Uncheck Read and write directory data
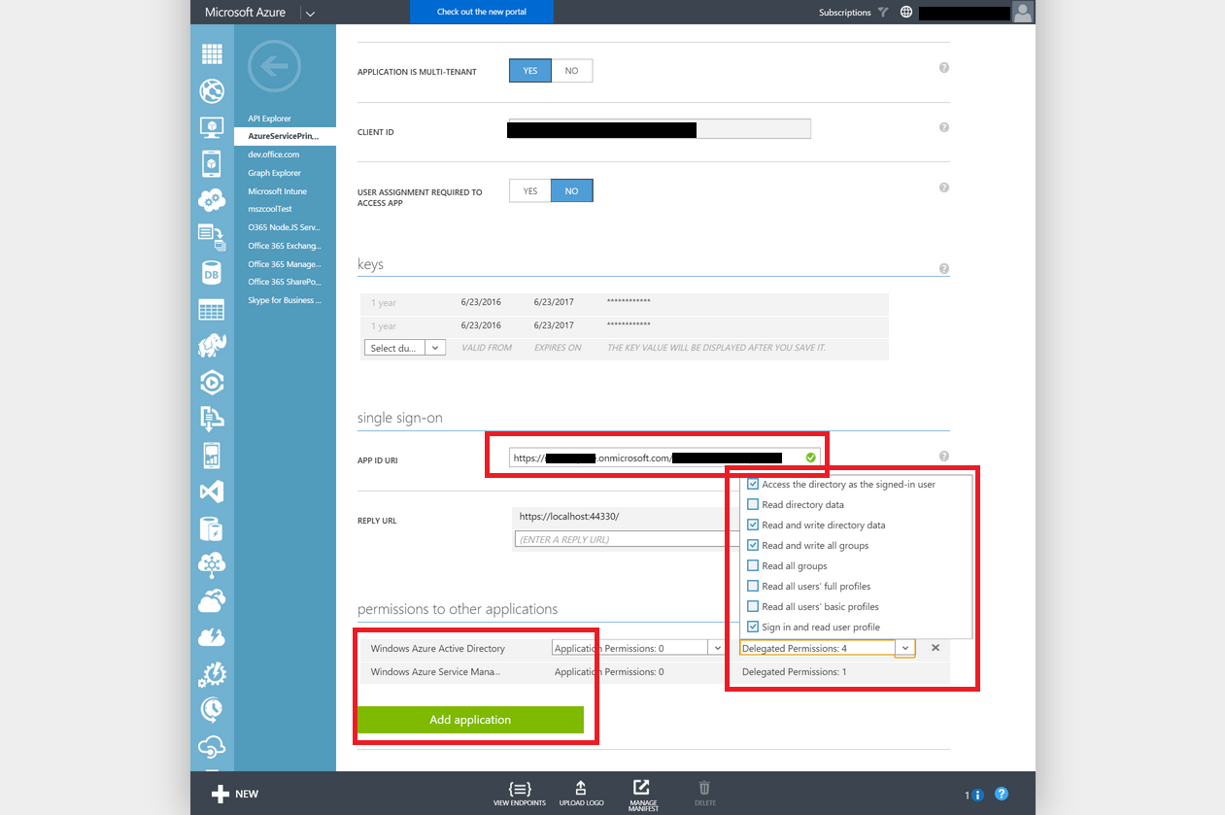 pos(753,525)
